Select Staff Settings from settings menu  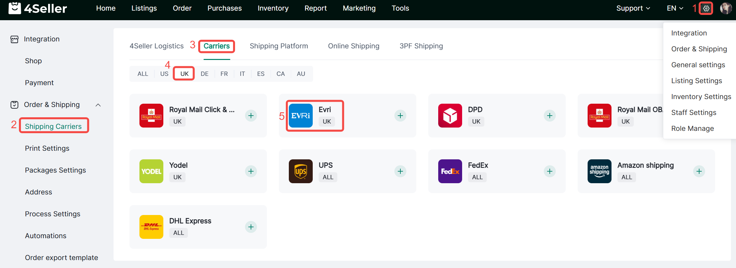pyautogui.click(x=694, y=113)
